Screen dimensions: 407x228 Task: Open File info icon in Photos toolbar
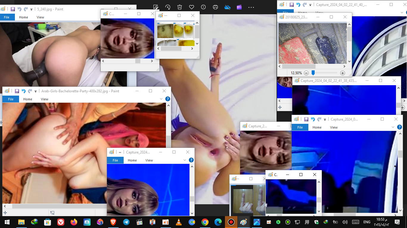tap(203, 7)
